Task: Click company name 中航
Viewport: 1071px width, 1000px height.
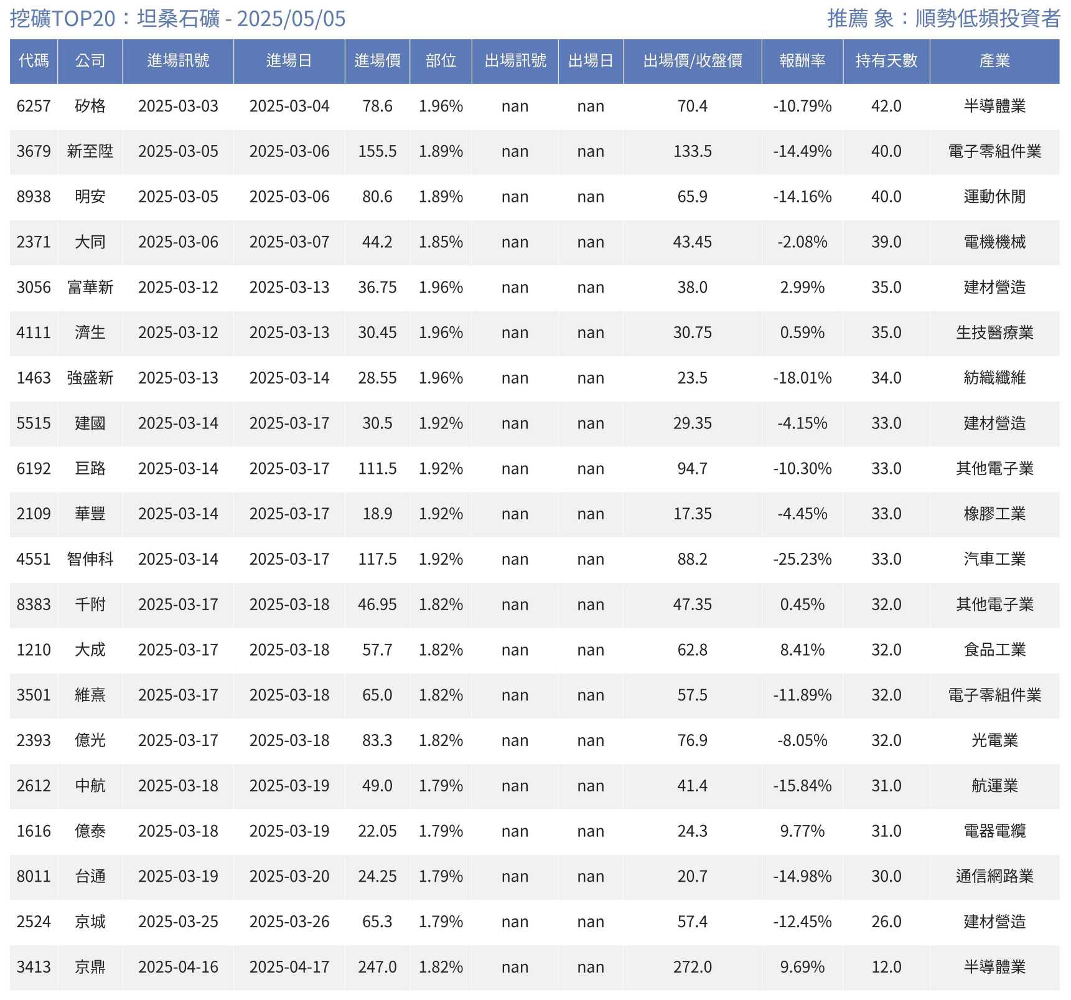Action: point(90,786)
